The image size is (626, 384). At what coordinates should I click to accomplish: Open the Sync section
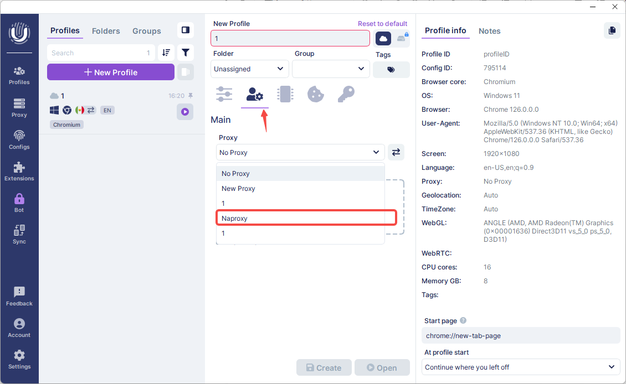(x=19, y=234)
